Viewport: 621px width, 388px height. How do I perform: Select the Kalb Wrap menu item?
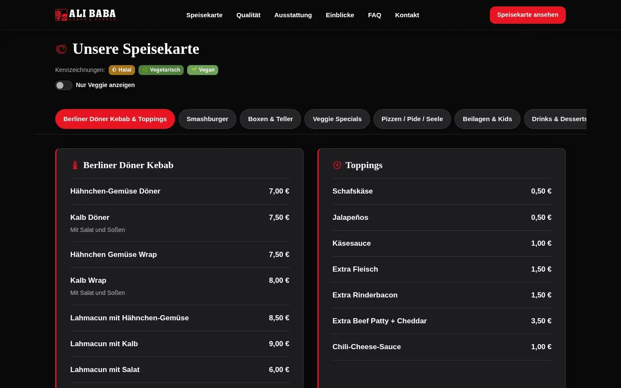(x=180, y=286)
